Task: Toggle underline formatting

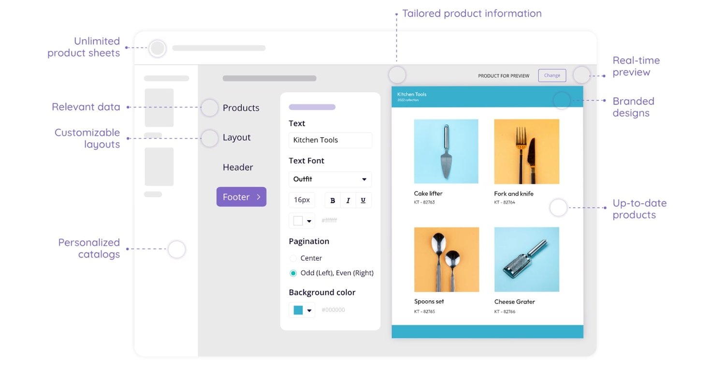Action: (363, 200)
